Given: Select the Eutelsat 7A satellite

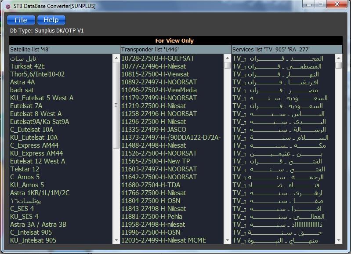Looking at the screenshot, I should point(61,106).
